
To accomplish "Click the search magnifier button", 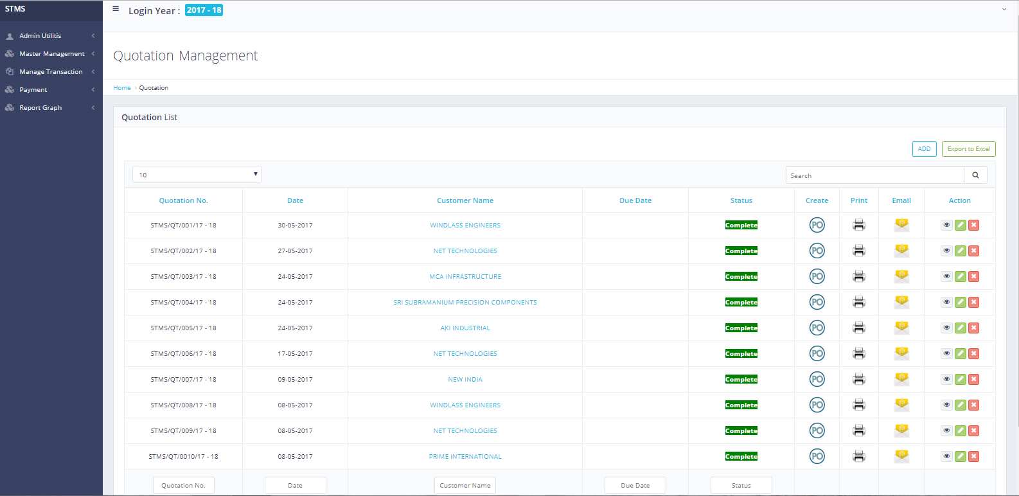I will [975, 175].
